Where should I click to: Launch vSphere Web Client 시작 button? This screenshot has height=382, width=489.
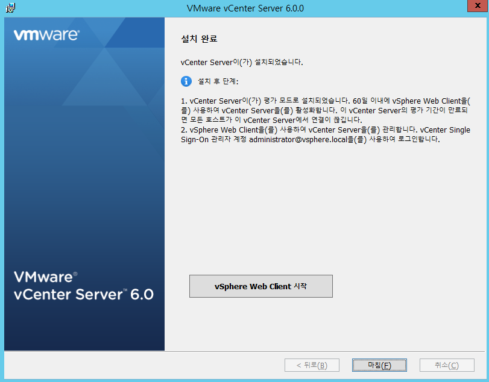pyautogui.click(x=260, y=286)
